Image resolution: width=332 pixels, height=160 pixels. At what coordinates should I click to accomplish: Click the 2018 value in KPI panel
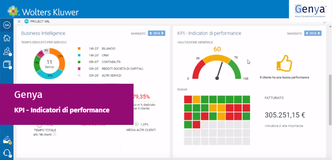[313, 33]
